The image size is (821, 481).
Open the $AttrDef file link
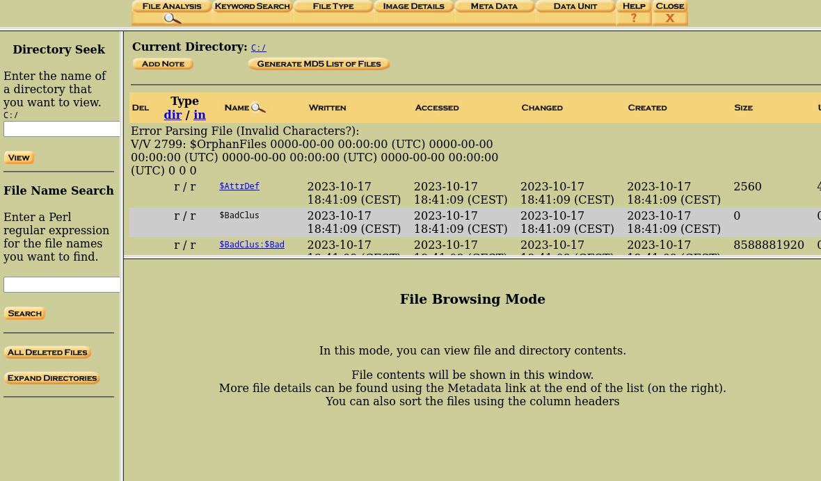pos(239,186)
